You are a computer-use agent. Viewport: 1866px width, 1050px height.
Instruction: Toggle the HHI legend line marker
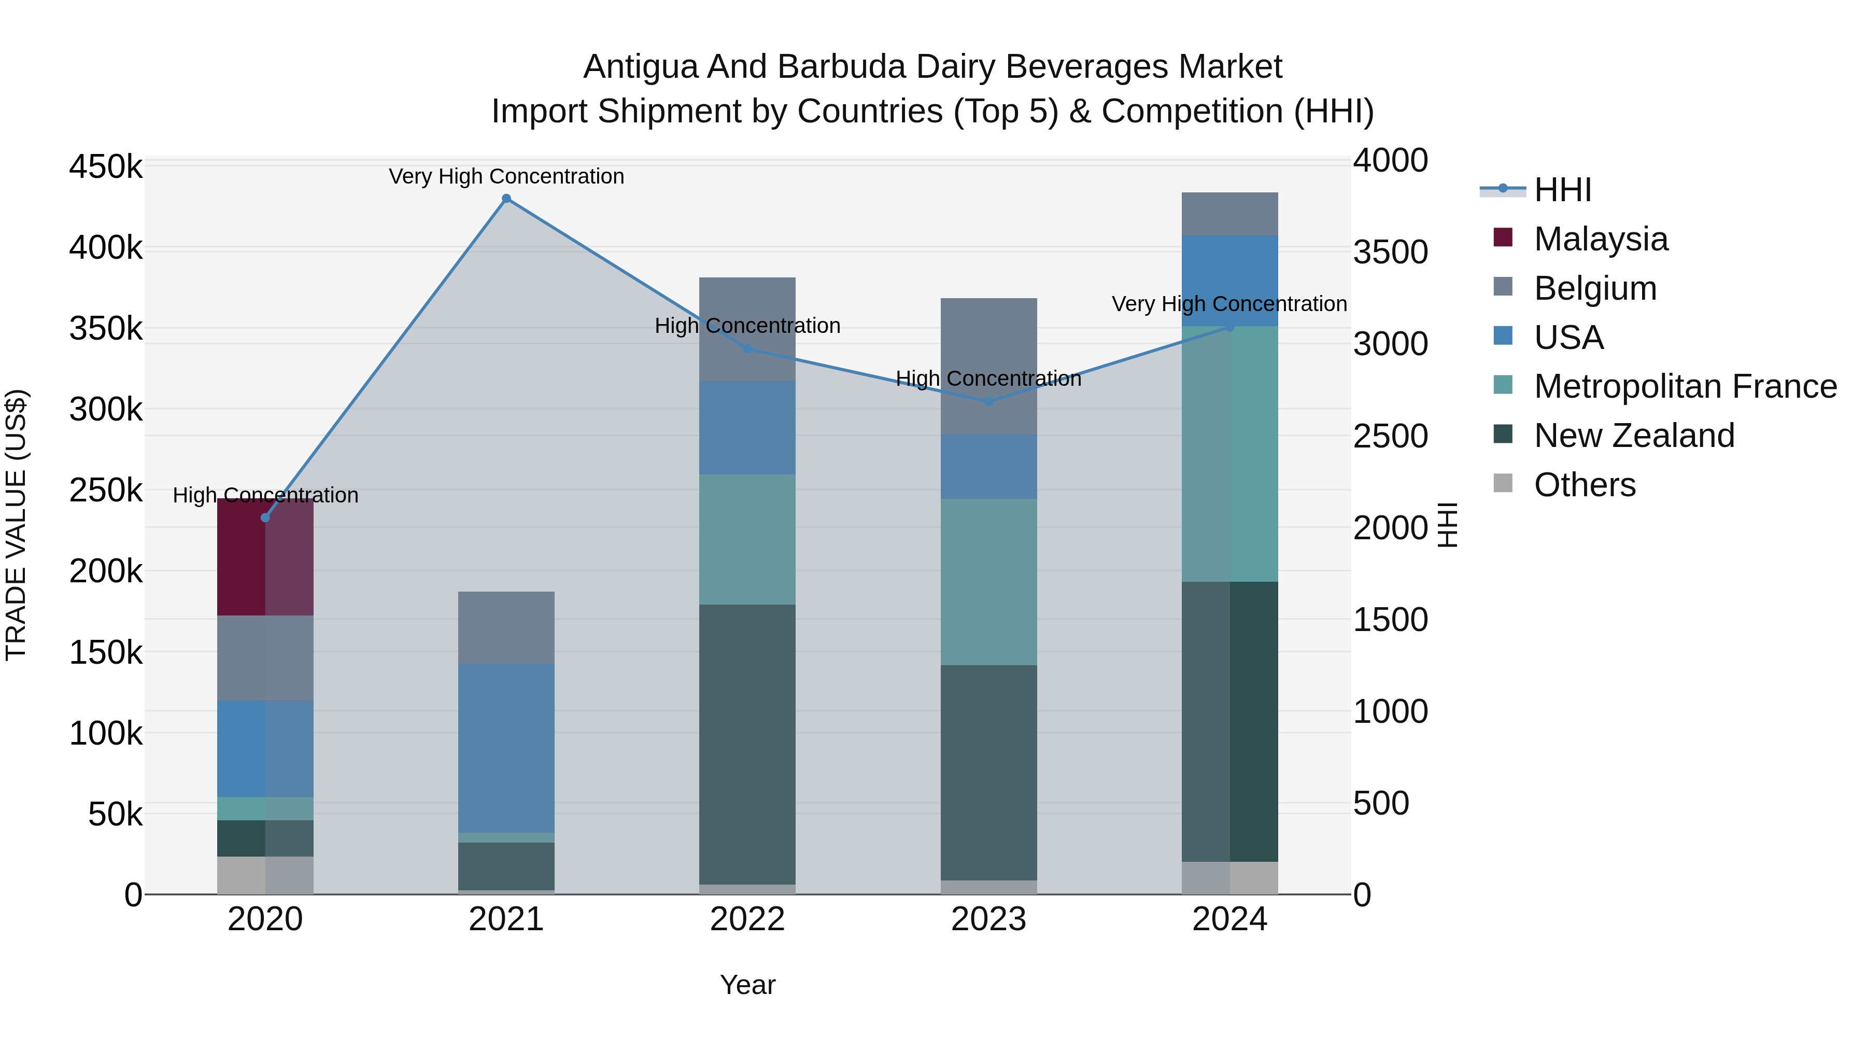(1502, 189)
